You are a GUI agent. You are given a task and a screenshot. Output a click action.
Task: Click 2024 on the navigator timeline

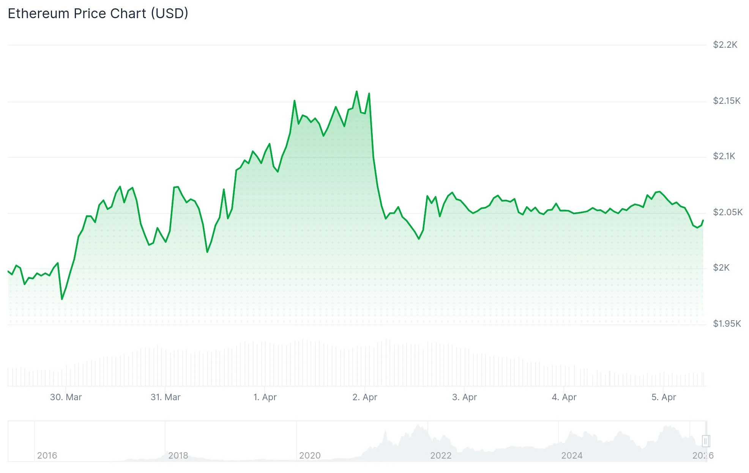pyautogui.click(x=572, y=455)
